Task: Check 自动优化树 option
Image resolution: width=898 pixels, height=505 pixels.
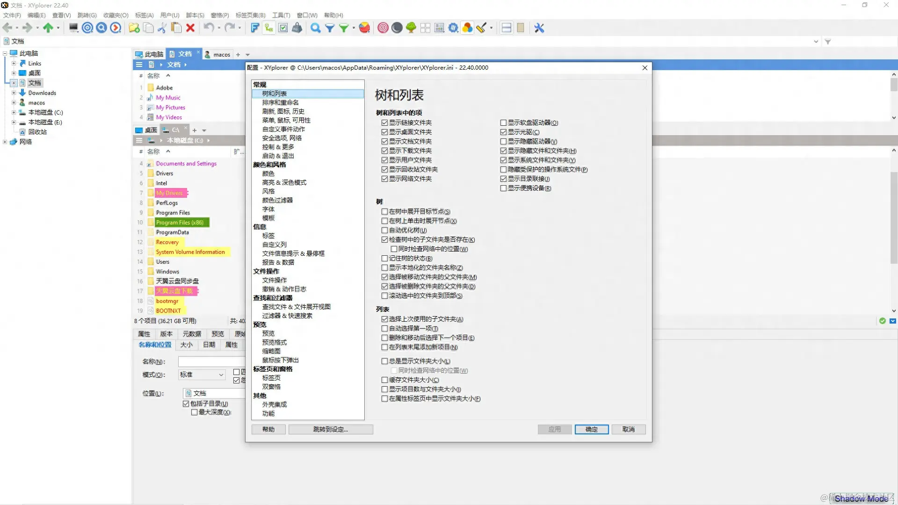Action: [384, 231]
